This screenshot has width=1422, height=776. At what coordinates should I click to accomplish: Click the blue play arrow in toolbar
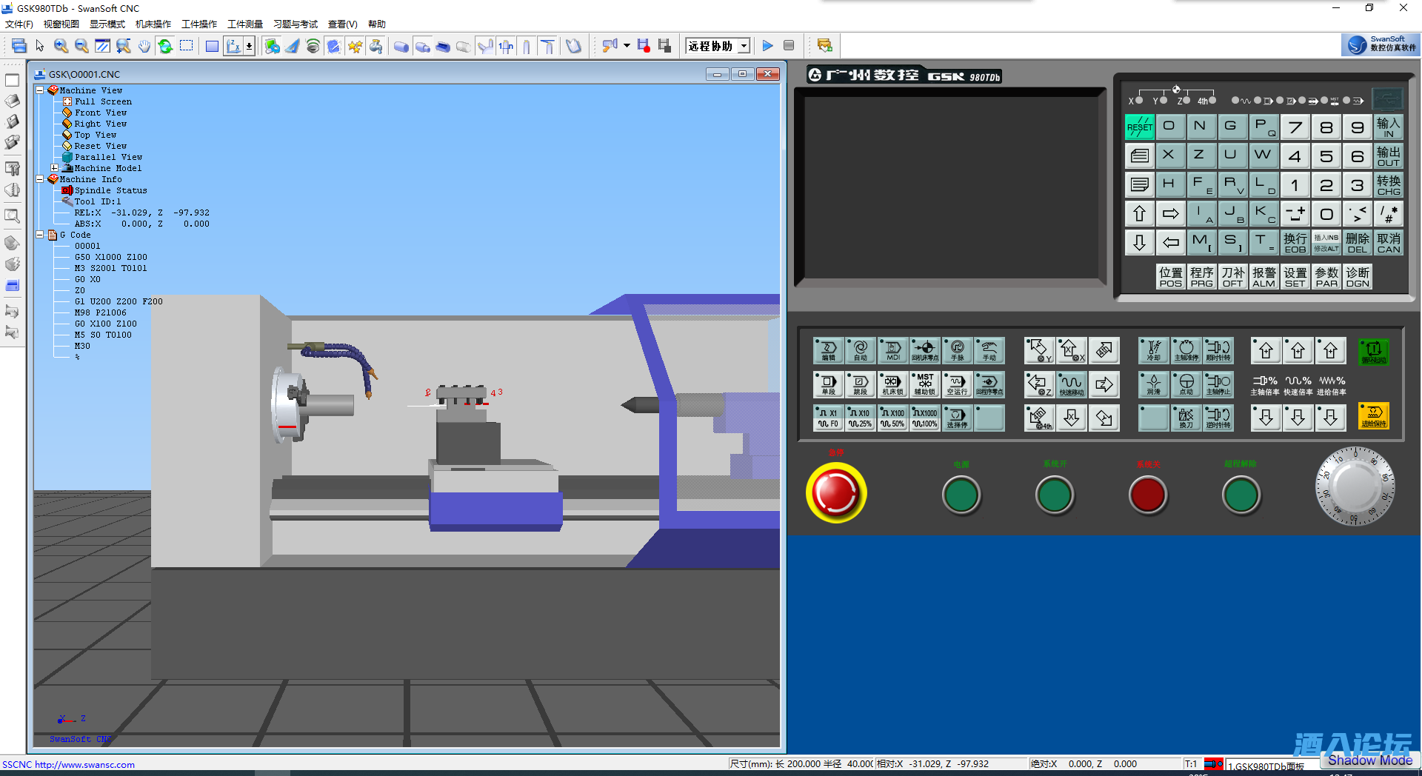(767, 46)
